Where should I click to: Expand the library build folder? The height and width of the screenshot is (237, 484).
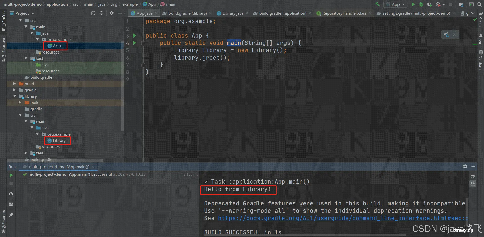tap(20, 102)
